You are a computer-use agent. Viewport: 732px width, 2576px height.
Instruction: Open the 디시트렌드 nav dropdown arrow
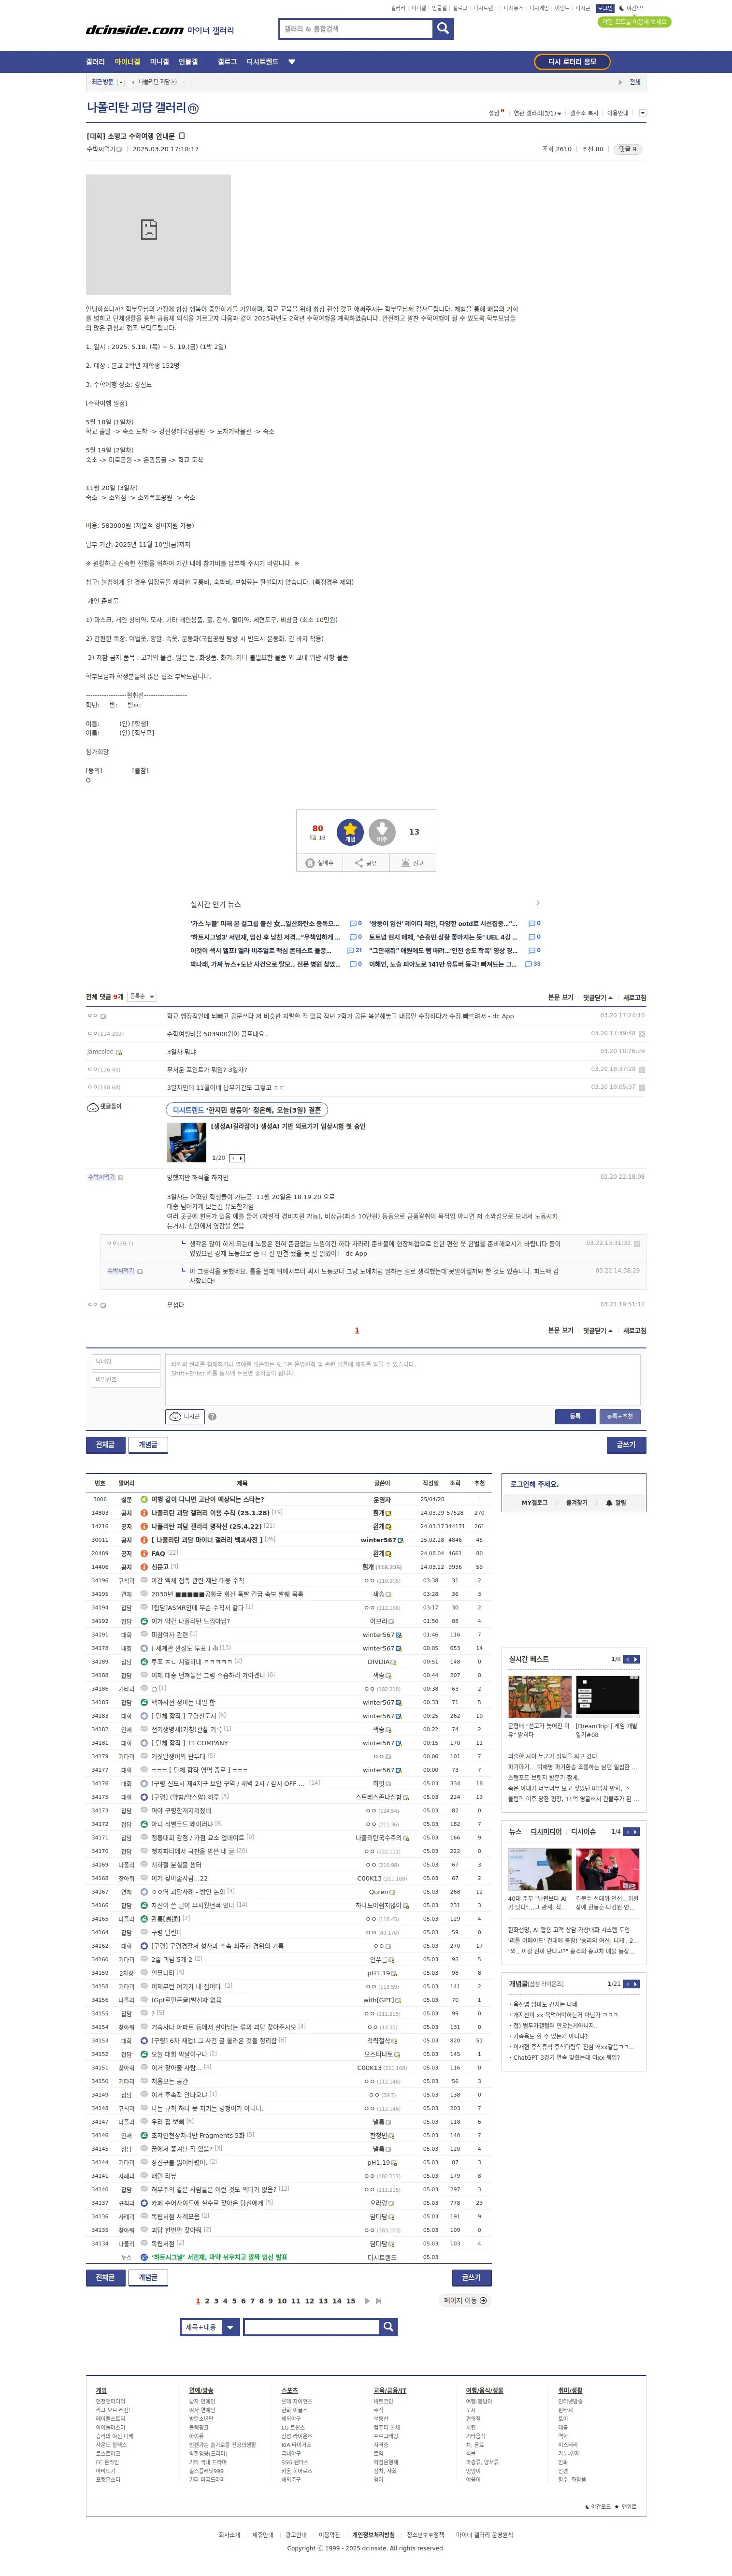pos(292,62)
